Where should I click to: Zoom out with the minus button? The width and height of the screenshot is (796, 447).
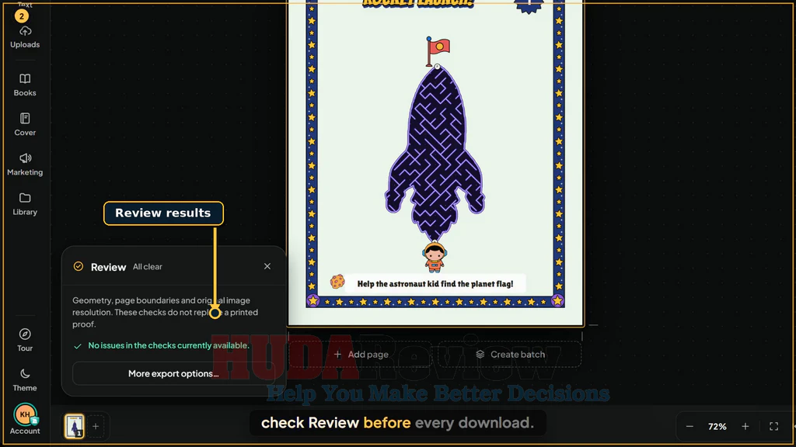(x=690, y=427)
